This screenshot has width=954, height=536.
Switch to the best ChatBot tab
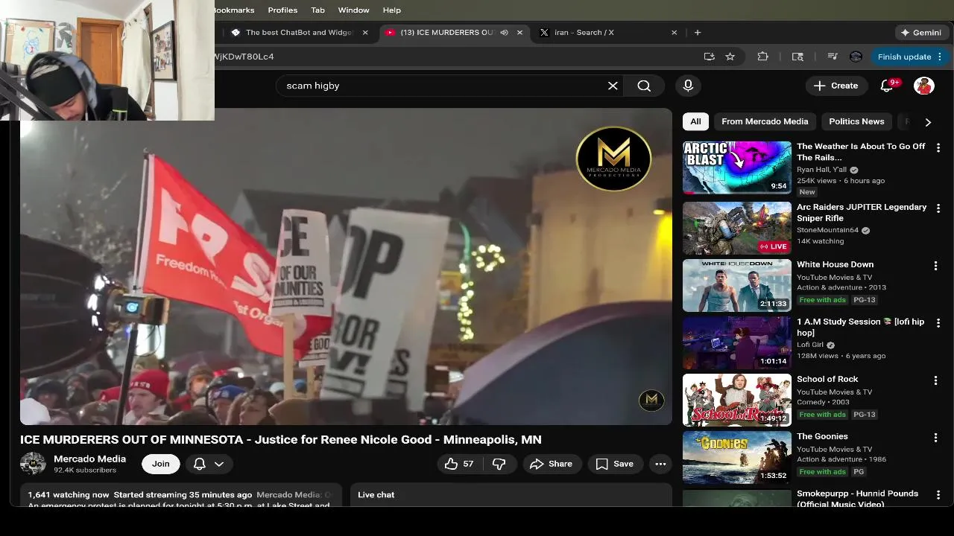tap(298, 33)
